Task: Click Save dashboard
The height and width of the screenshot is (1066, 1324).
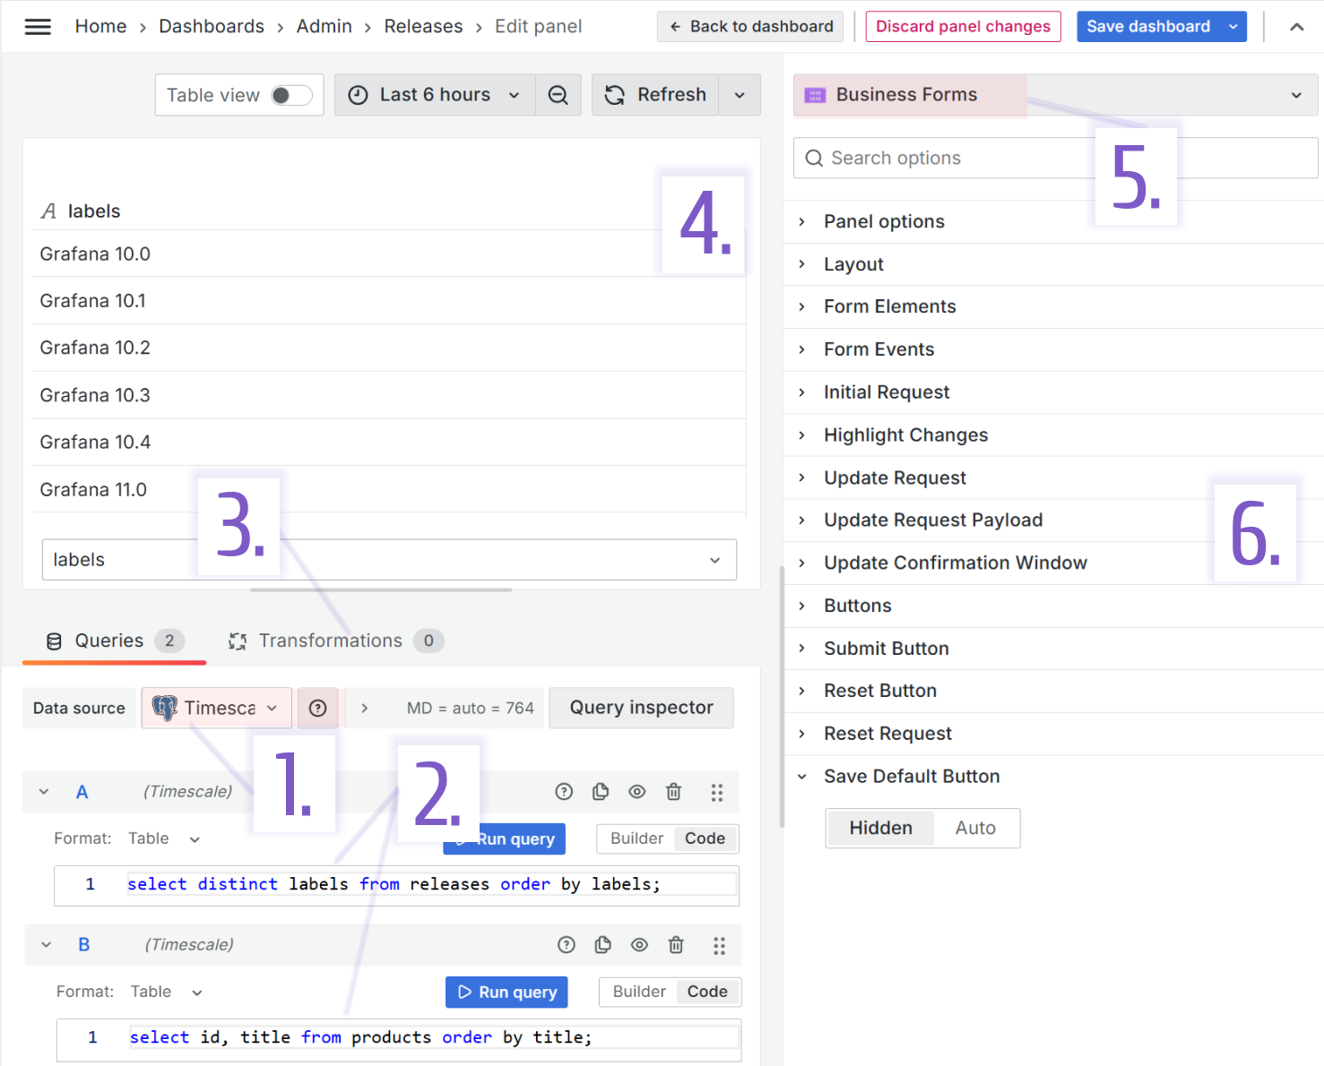Action: [1148, 27]
